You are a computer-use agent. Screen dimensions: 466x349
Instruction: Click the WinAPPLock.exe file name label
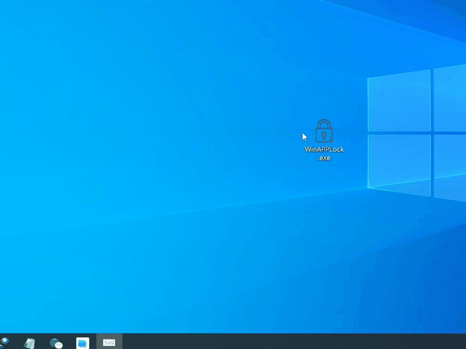point(324,153)
